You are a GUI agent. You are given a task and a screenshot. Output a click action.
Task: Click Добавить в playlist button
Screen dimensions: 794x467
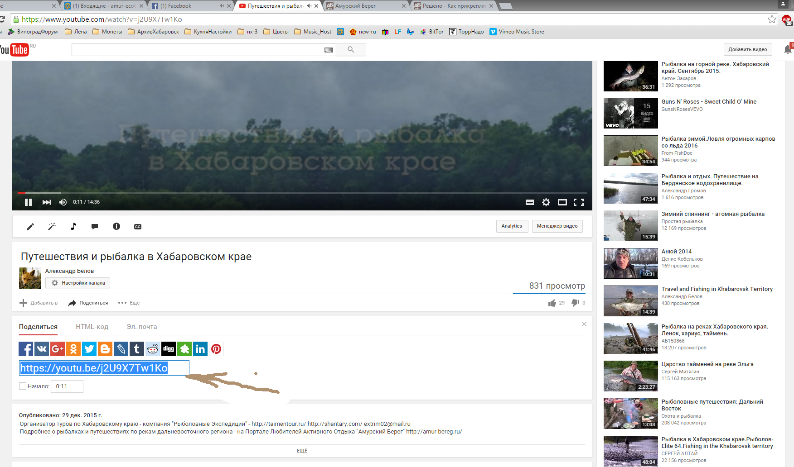(39, 303)
